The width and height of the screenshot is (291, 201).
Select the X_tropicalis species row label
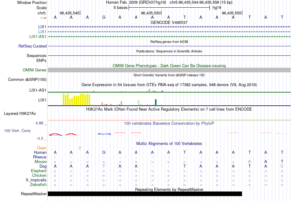tap(36, 180)
